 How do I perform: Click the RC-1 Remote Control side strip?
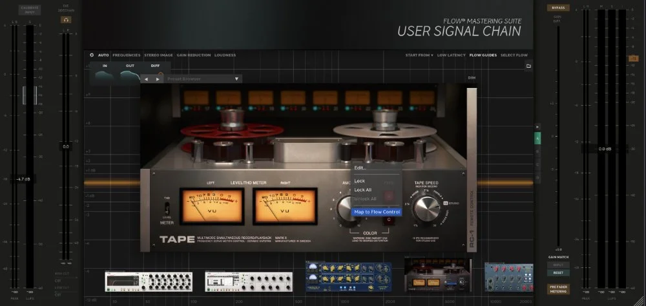pos(472,169)
